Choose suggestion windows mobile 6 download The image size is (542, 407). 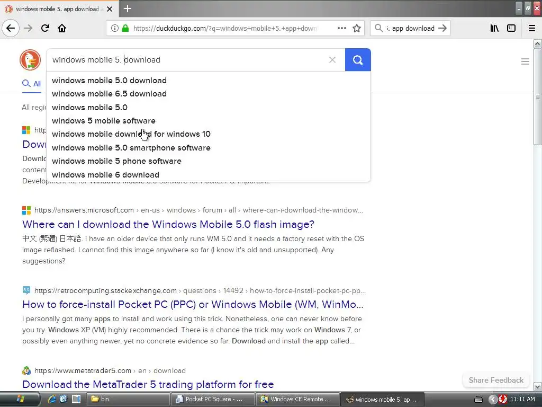209,175
